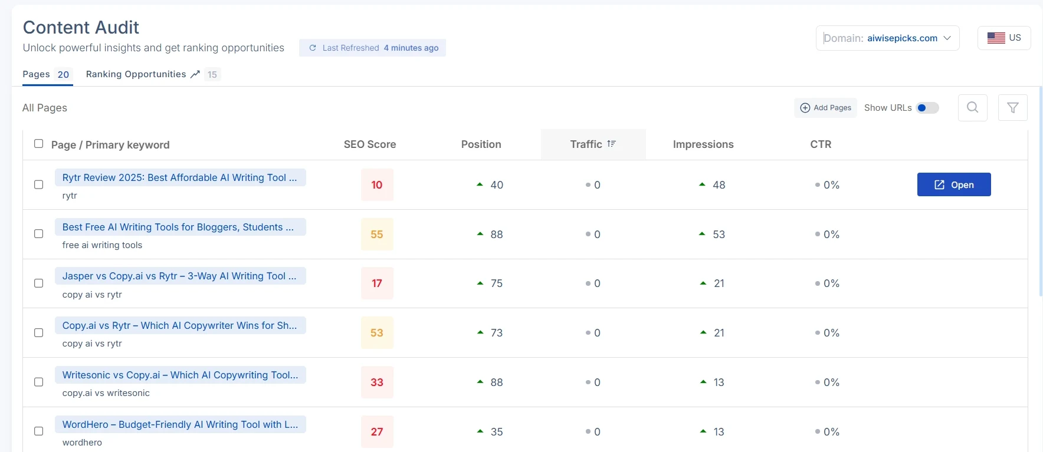Sort by the CTR column header
The height and width of the screenshot is (452, 1043).
coord(821,144)
